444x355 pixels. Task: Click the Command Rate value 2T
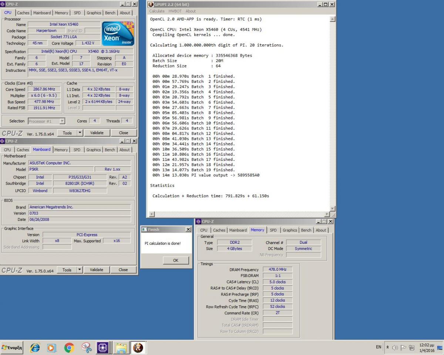point(277,313)
